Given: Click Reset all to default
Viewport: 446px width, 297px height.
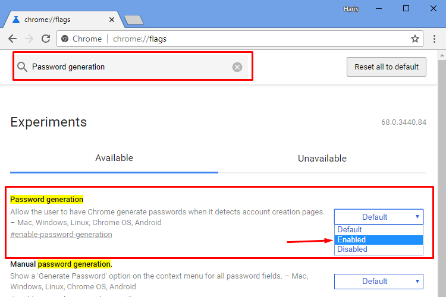Looking at the screenshot, I should [x=387, y=67].
